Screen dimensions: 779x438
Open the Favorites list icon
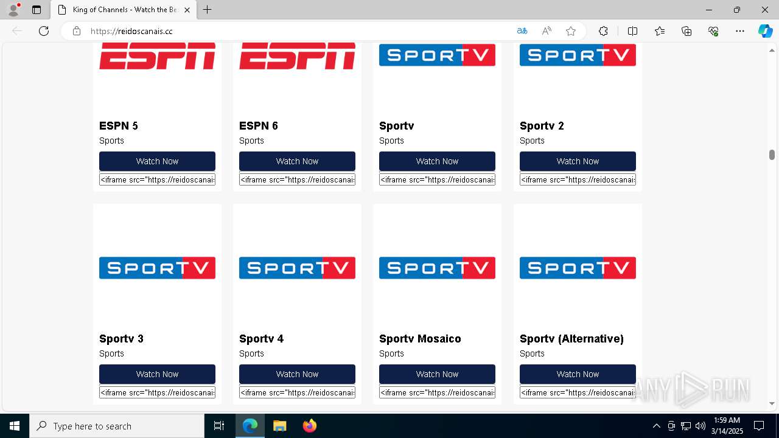660,31
